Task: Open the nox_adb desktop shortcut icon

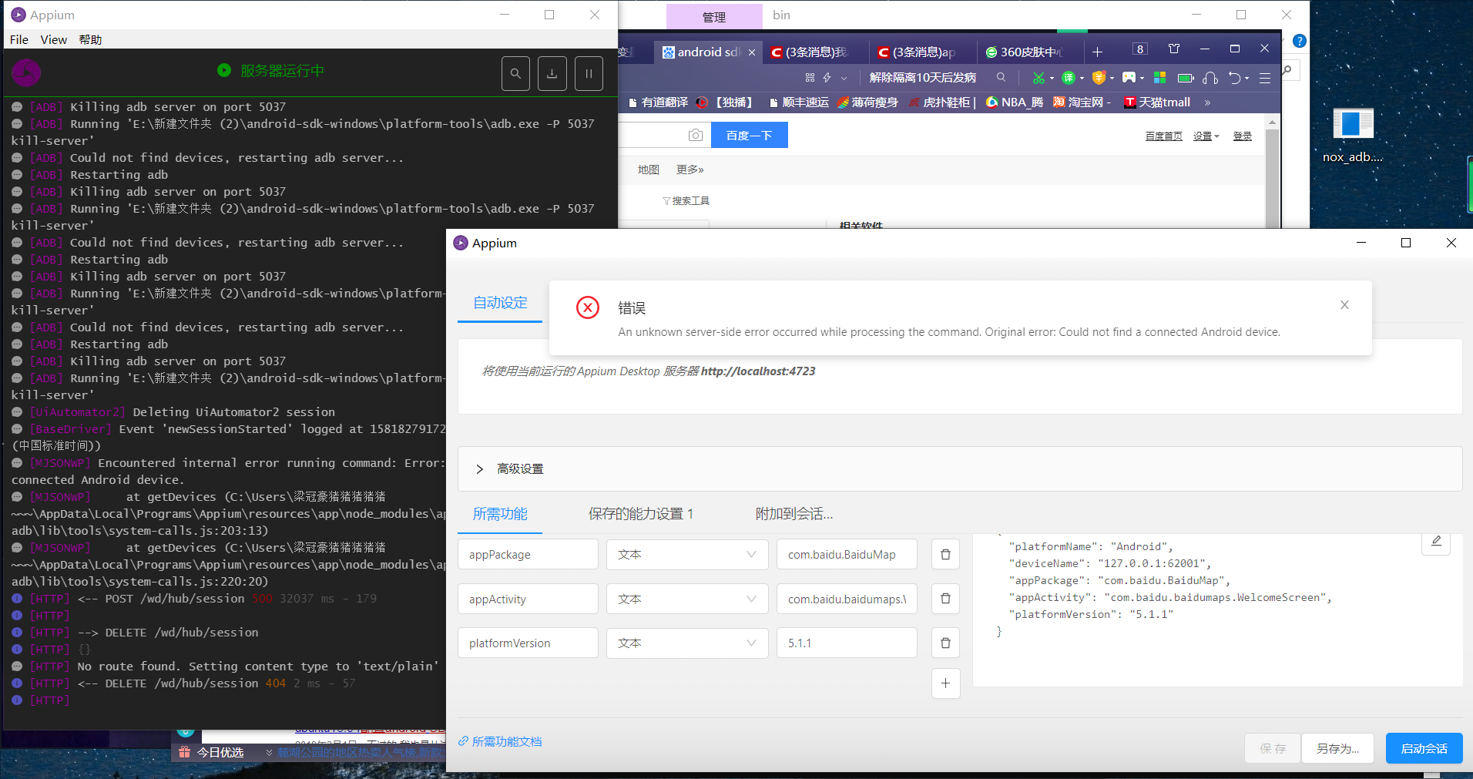Action: click(x=1353, y=135)
